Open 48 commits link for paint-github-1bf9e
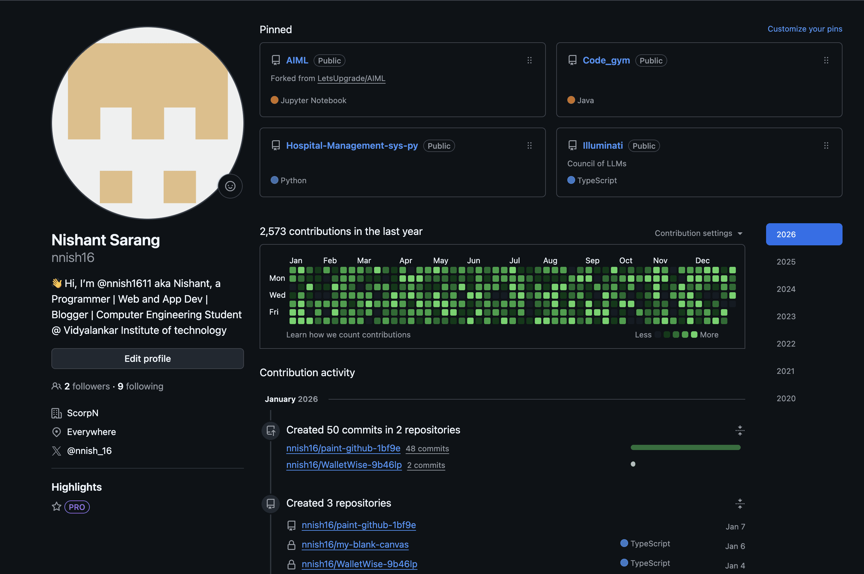Viewport: 864px width, 574px height. pos(427,448)
